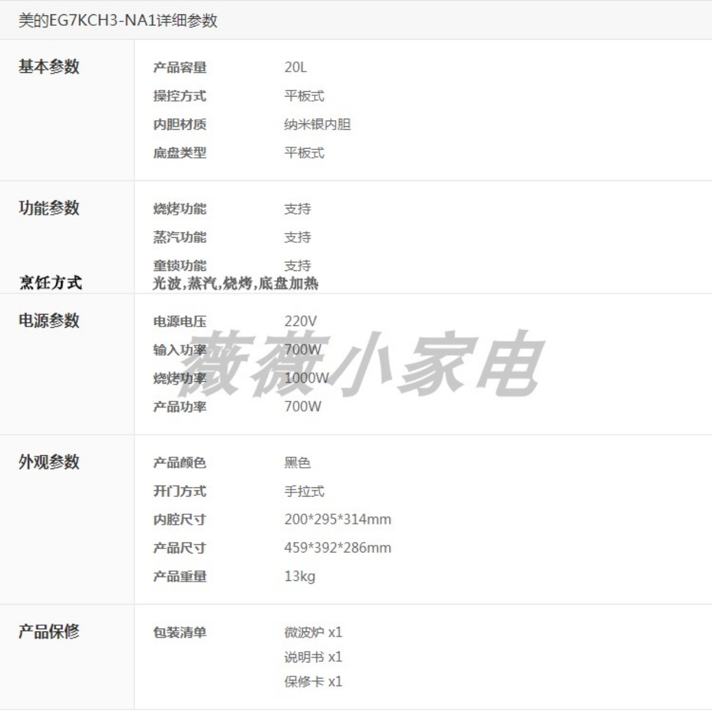Click the 产品重量 label
The image size is (712, 713).
180,576
